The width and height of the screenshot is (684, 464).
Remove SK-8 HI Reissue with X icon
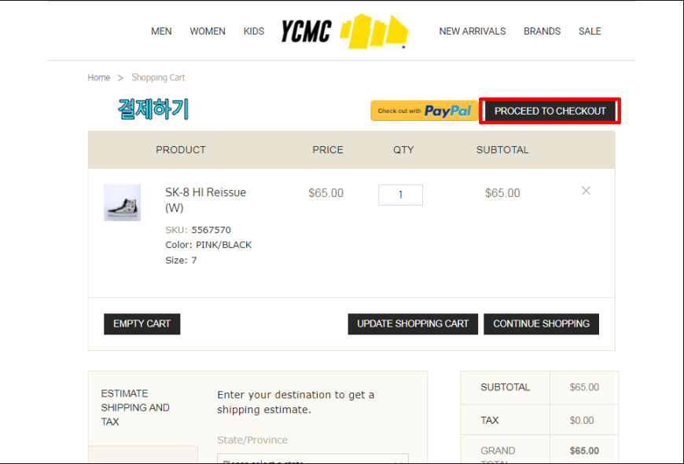[586, 191]
